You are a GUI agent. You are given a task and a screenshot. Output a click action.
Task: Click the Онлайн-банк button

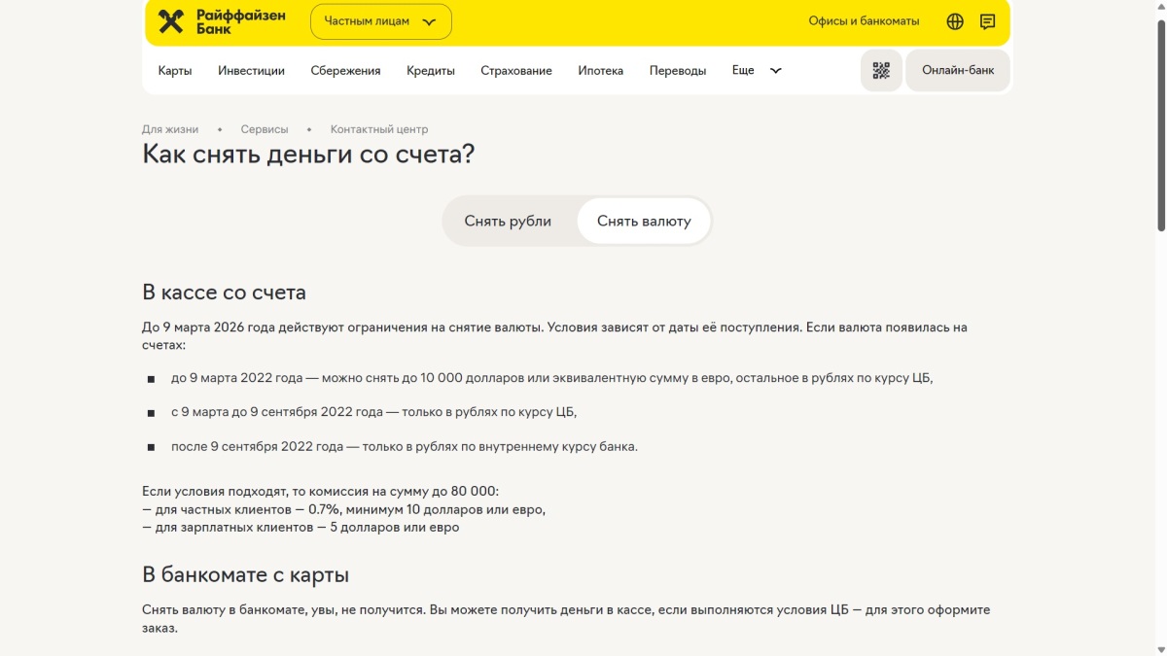[958, 70]
